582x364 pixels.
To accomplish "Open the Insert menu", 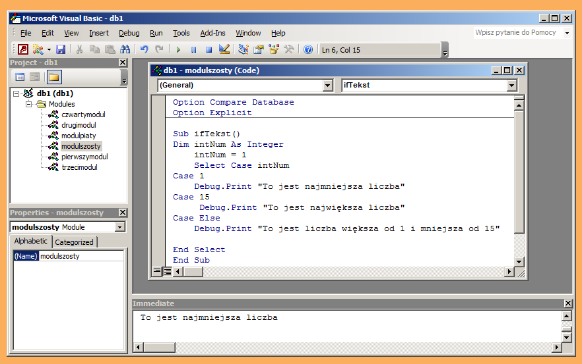I will pos(99,33).
